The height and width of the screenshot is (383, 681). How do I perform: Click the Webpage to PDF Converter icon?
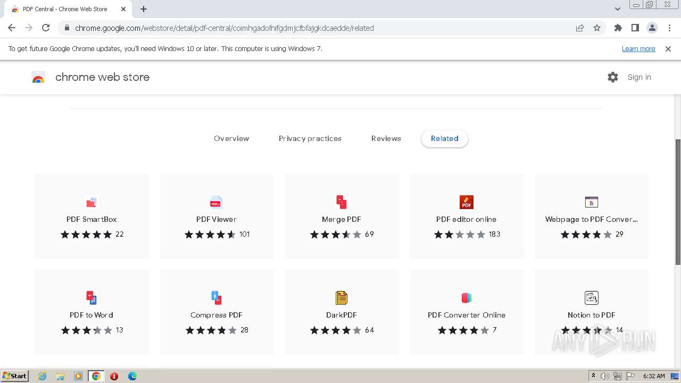(592, 202)
